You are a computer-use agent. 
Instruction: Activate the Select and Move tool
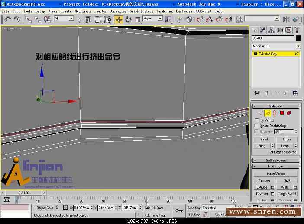119,19
